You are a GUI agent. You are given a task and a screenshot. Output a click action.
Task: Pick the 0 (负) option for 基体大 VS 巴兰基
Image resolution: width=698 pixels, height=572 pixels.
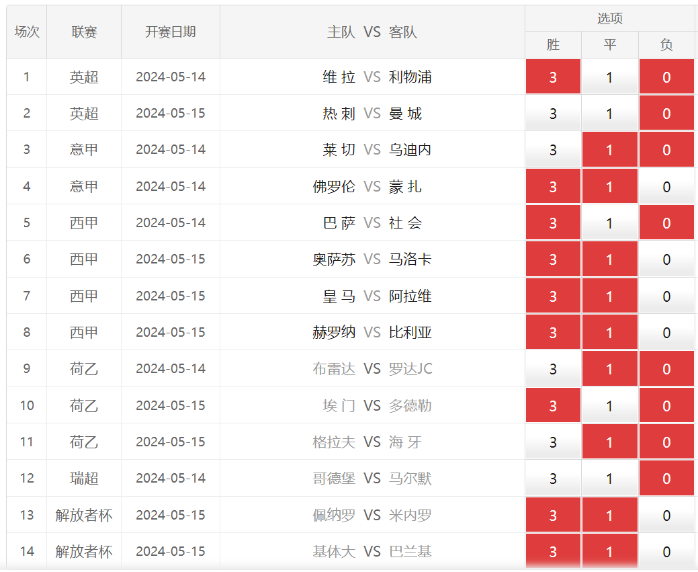[666, 552]
